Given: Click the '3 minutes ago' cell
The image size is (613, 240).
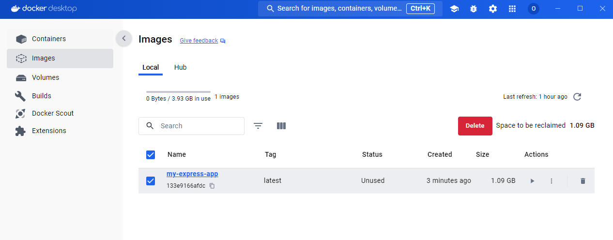Looking at the screenshot, I should [449, 180].
